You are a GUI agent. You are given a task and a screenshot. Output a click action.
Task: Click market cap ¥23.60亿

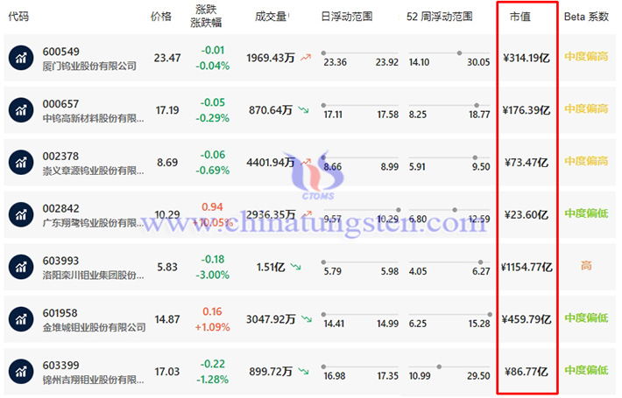click(x=527, y=214)
